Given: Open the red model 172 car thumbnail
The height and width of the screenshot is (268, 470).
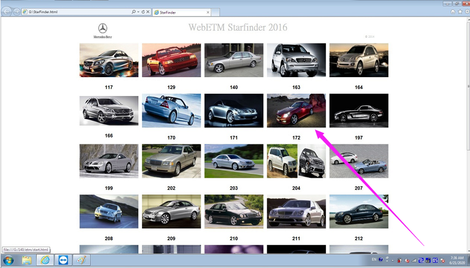Looking at the screenshot, I should click(296, 111).
